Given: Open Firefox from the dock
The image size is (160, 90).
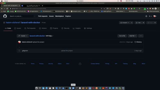Looking at the screenshot, I should point(83,88).
